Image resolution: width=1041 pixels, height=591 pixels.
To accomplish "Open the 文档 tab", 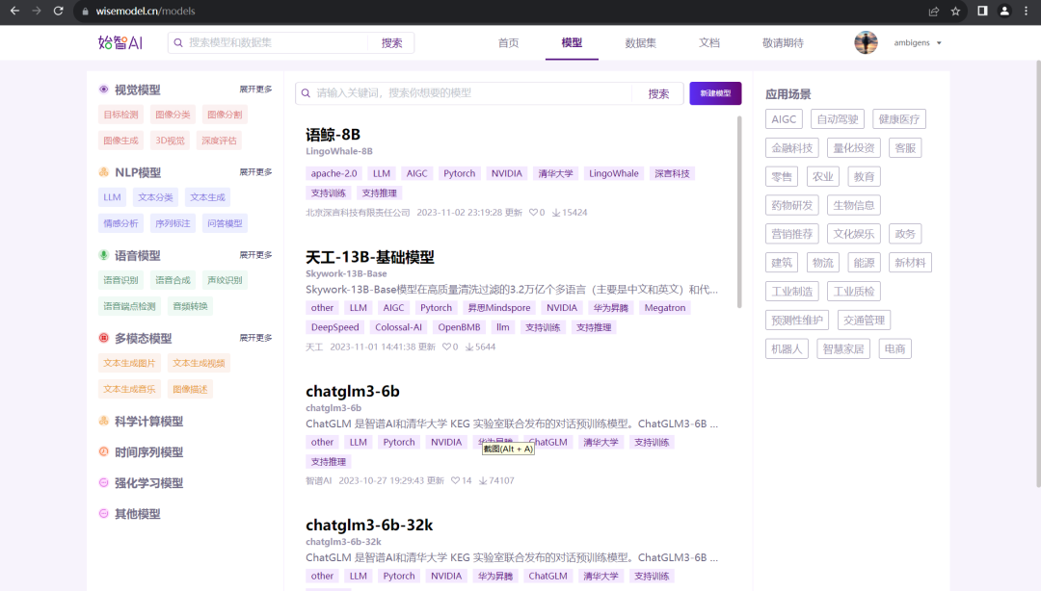I will point(709,42).
